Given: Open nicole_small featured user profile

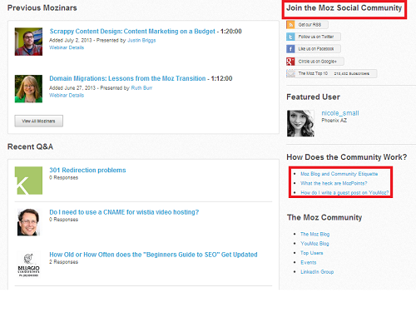Looking at the screenshot, I should coord(340,113).
